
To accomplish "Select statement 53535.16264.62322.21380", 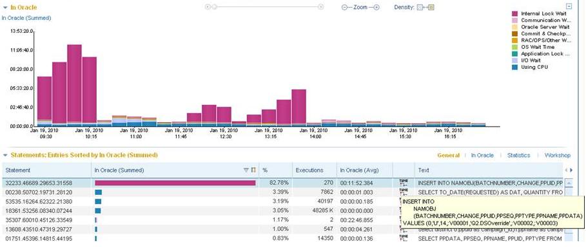I will coord(39,201).
